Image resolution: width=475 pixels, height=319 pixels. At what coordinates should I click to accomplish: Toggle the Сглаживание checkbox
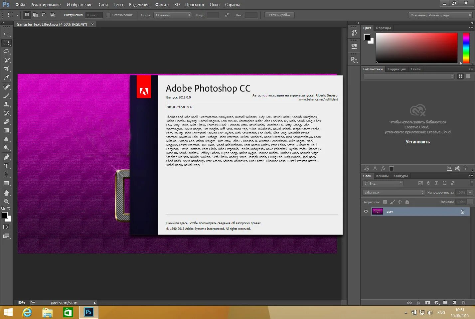[x=108, y=15]
